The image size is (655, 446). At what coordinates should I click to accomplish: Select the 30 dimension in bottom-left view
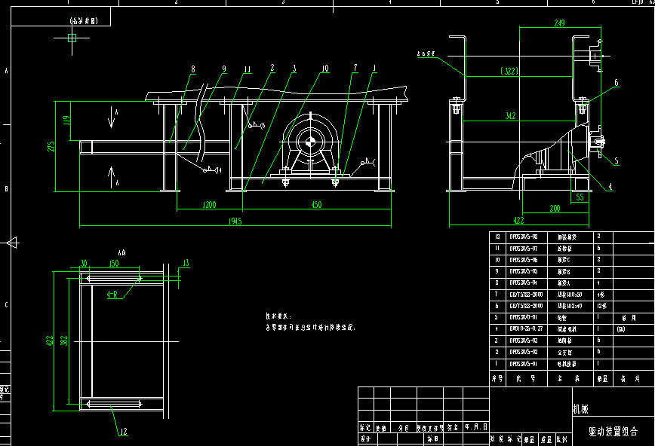tap(84, 263)
